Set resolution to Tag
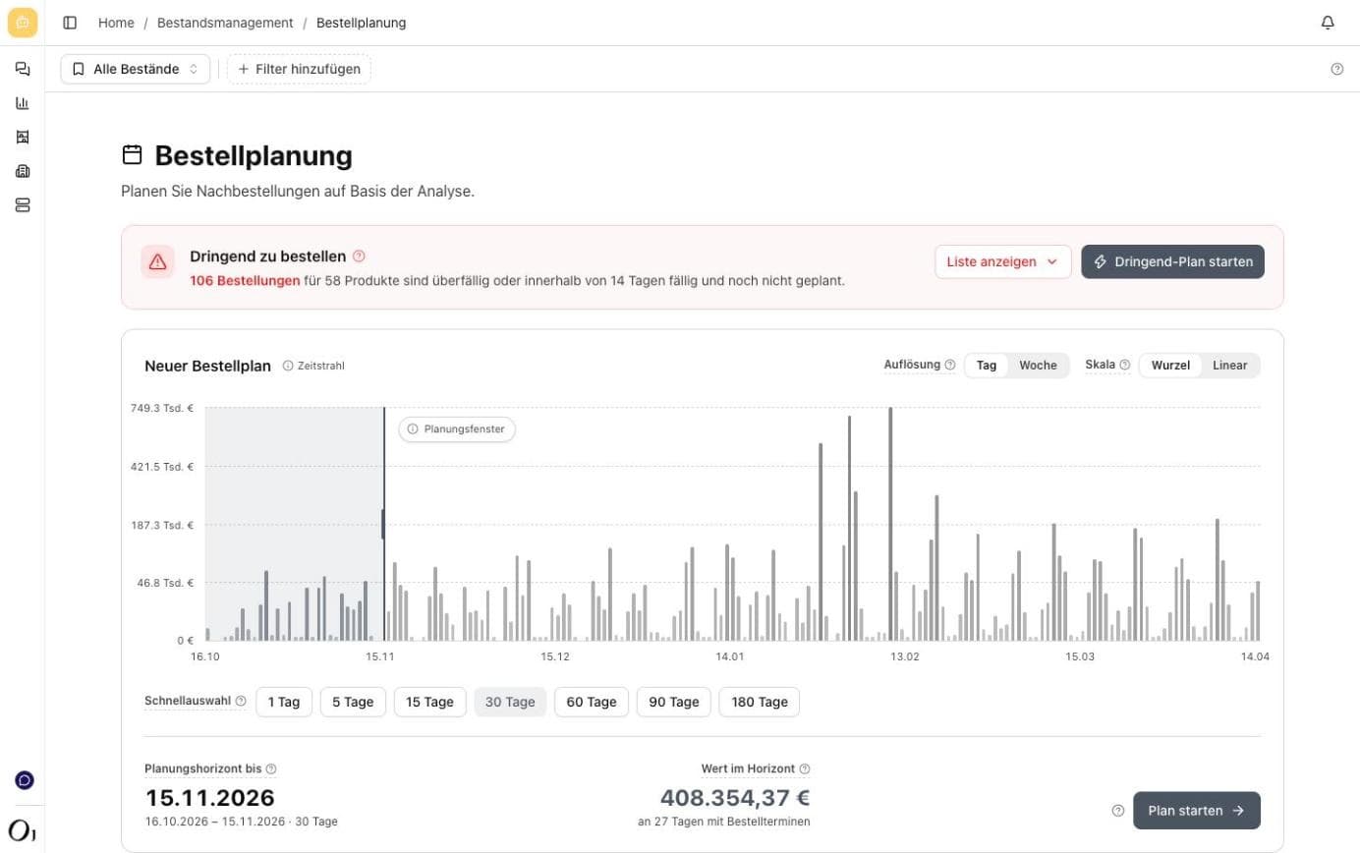This screenshot has height=853, width=1360. (x=987, y=366)
